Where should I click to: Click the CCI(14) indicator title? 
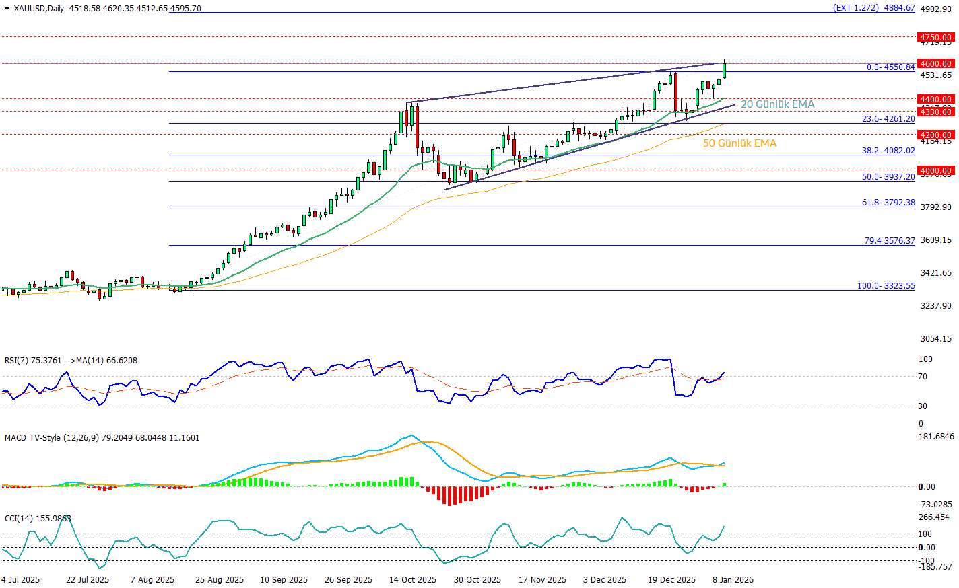tap(38, 519)
